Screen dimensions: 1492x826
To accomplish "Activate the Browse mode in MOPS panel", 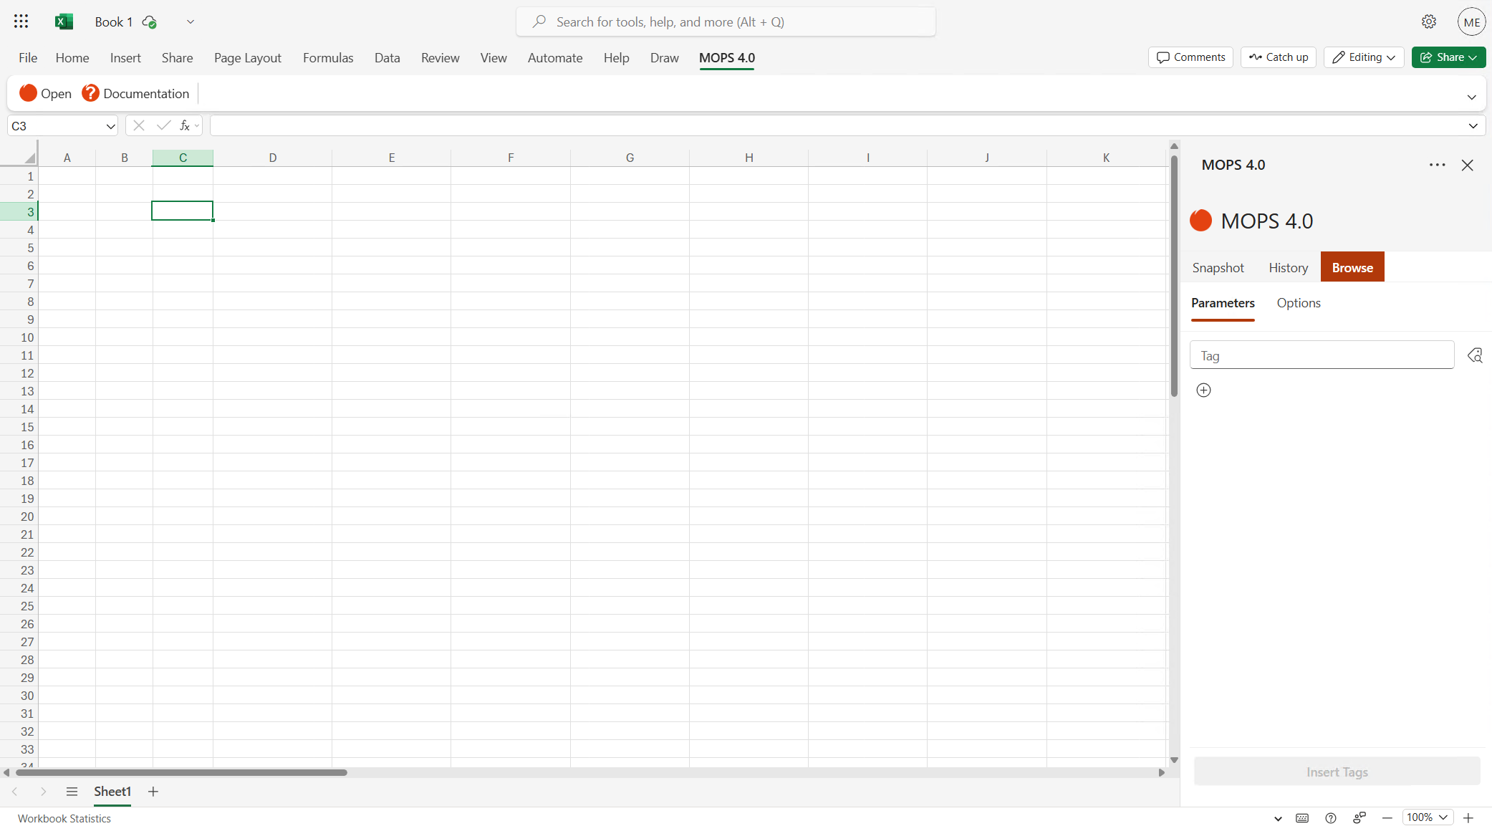I will 1352,266.
